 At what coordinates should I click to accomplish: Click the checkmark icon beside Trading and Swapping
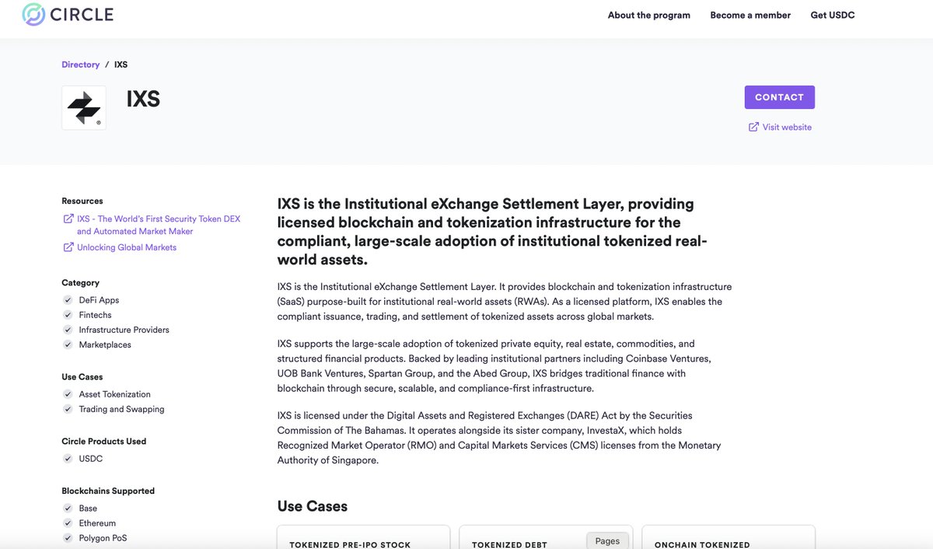pyautogui.click(x=68, y=409)
